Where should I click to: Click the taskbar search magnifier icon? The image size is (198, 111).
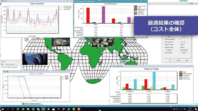coord(8,109)
